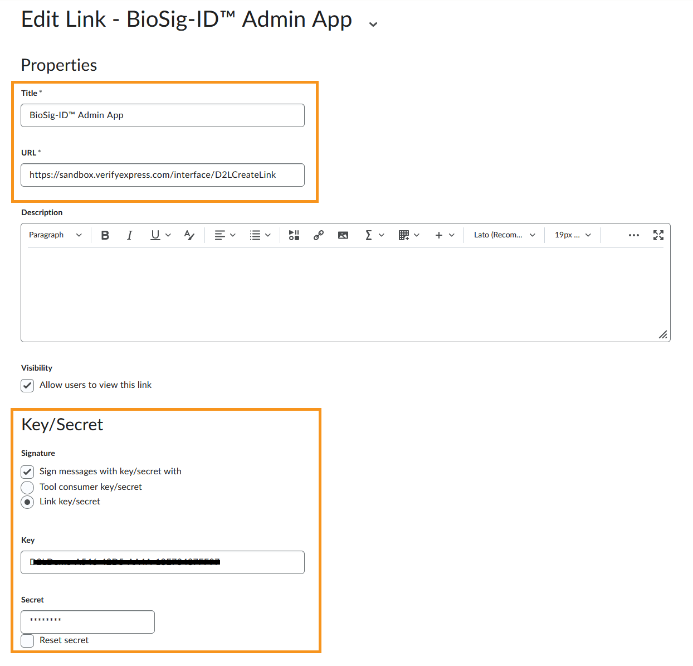The width and height of the screenshot is (693, 666).
Task: Click the URL input field
Action: click(x=163, y=175)
